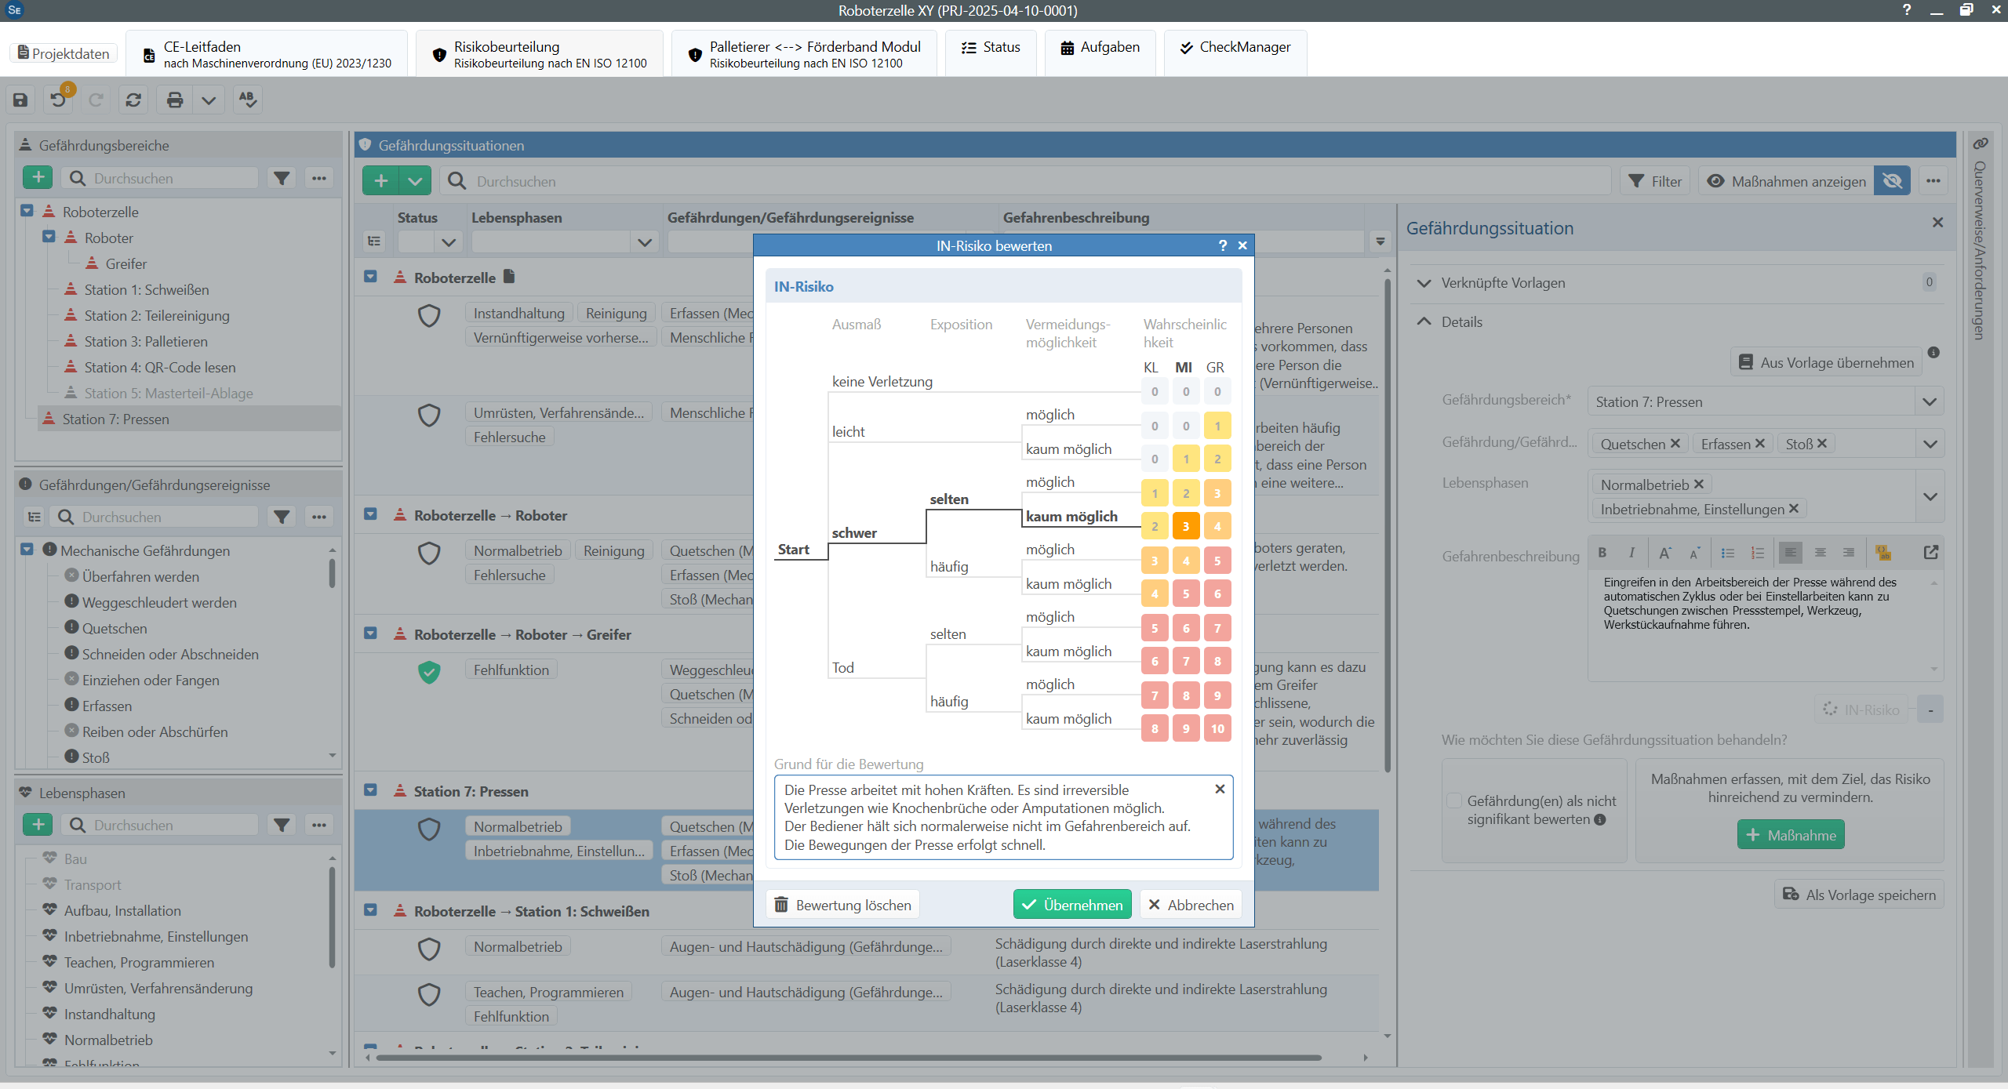
Task: Open the Gefährdungsbereich Station 7 dropdown
Action: pos(1930,401)
